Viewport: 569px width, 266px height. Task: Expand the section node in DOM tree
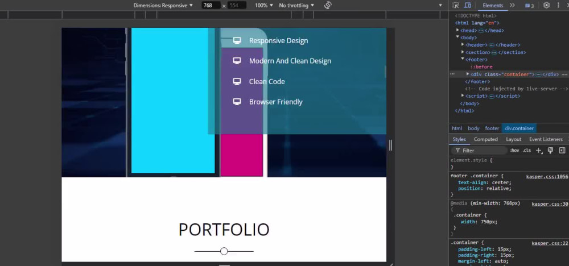pos(463,52)
